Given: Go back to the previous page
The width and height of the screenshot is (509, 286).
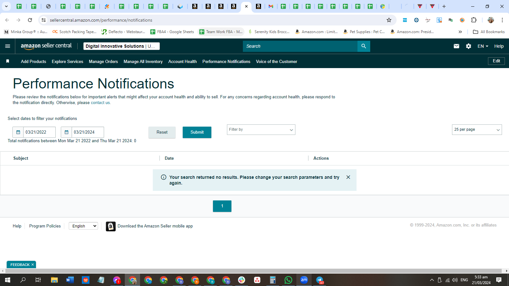Looking at the screenshot, I should [7, 20].
